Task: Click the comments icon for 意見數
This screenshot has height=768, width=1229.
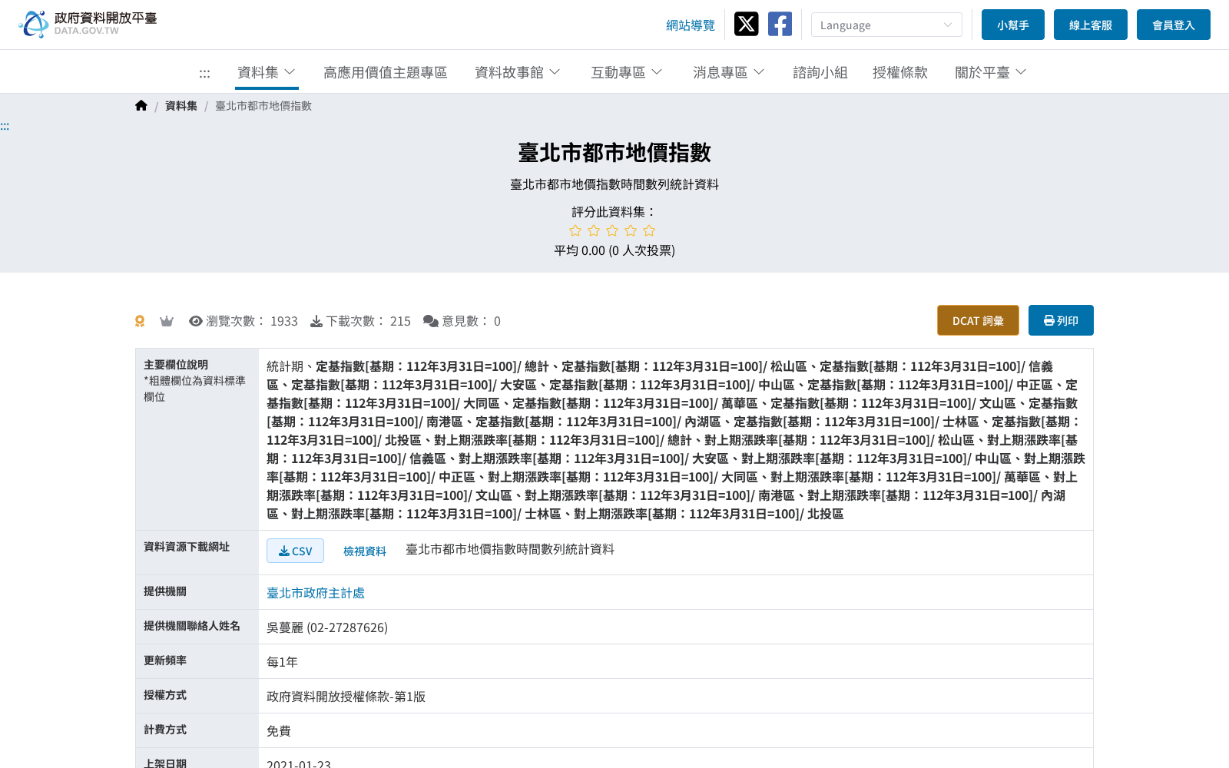Action: (431, 321)
